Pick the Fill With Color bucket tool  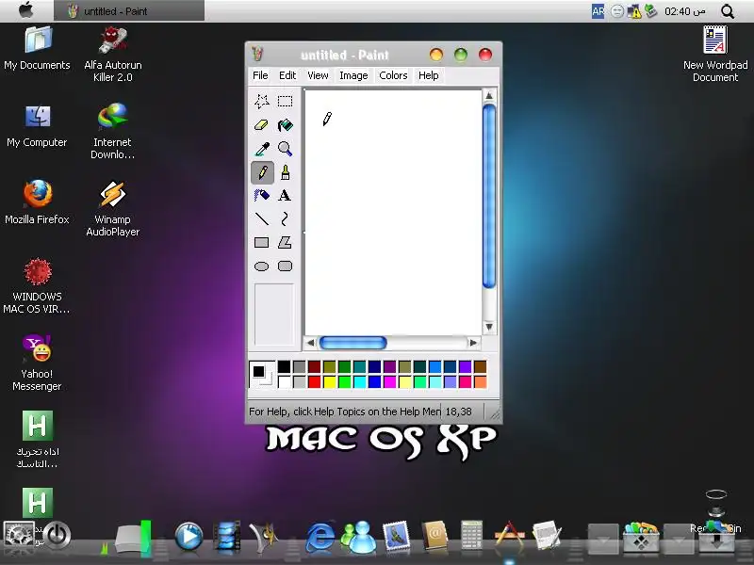[x=286, y=125]
